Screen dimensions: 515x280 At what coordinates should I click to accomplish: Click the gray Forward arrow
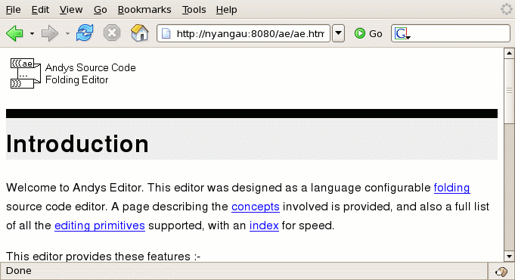coord(50,33)
